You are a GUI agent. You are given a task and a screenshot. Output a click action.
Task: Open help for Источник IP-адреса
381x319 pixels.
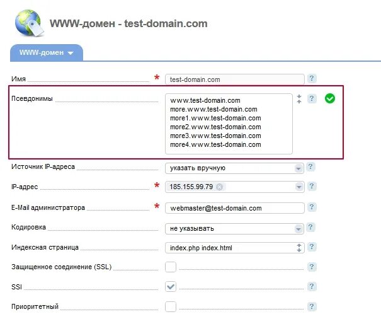pos(310,167)
